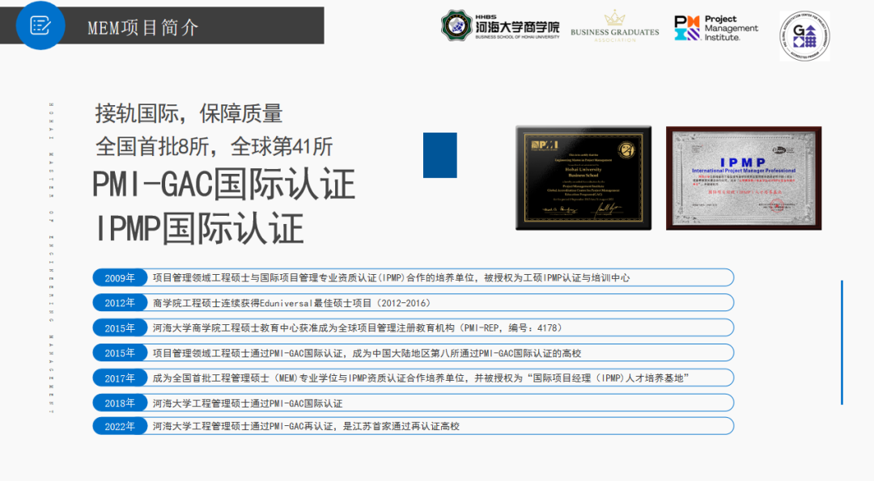Click the 2012年 year badge

click(x=120, y=303)
